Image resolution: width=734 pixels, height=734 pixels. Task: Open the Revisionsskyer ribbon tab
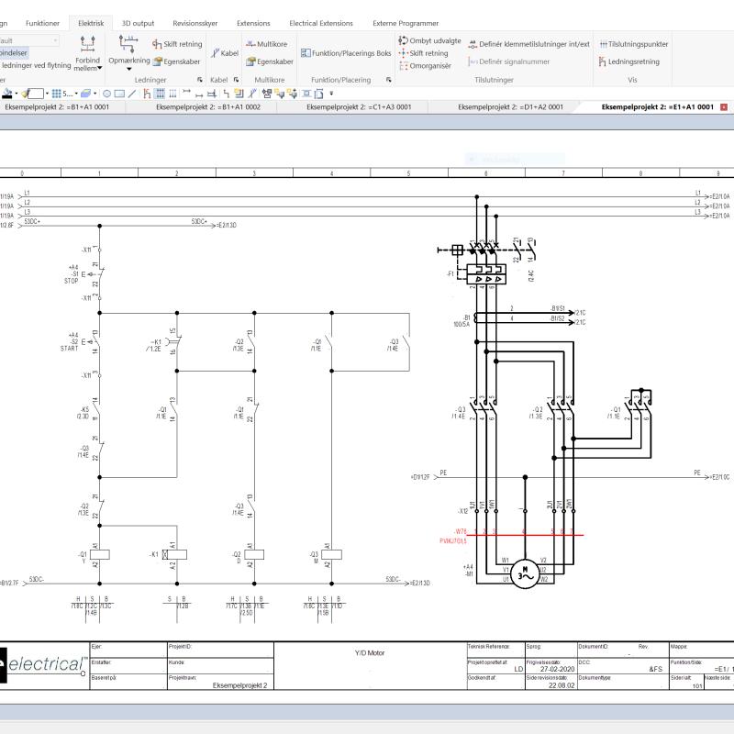click(195, 23)
